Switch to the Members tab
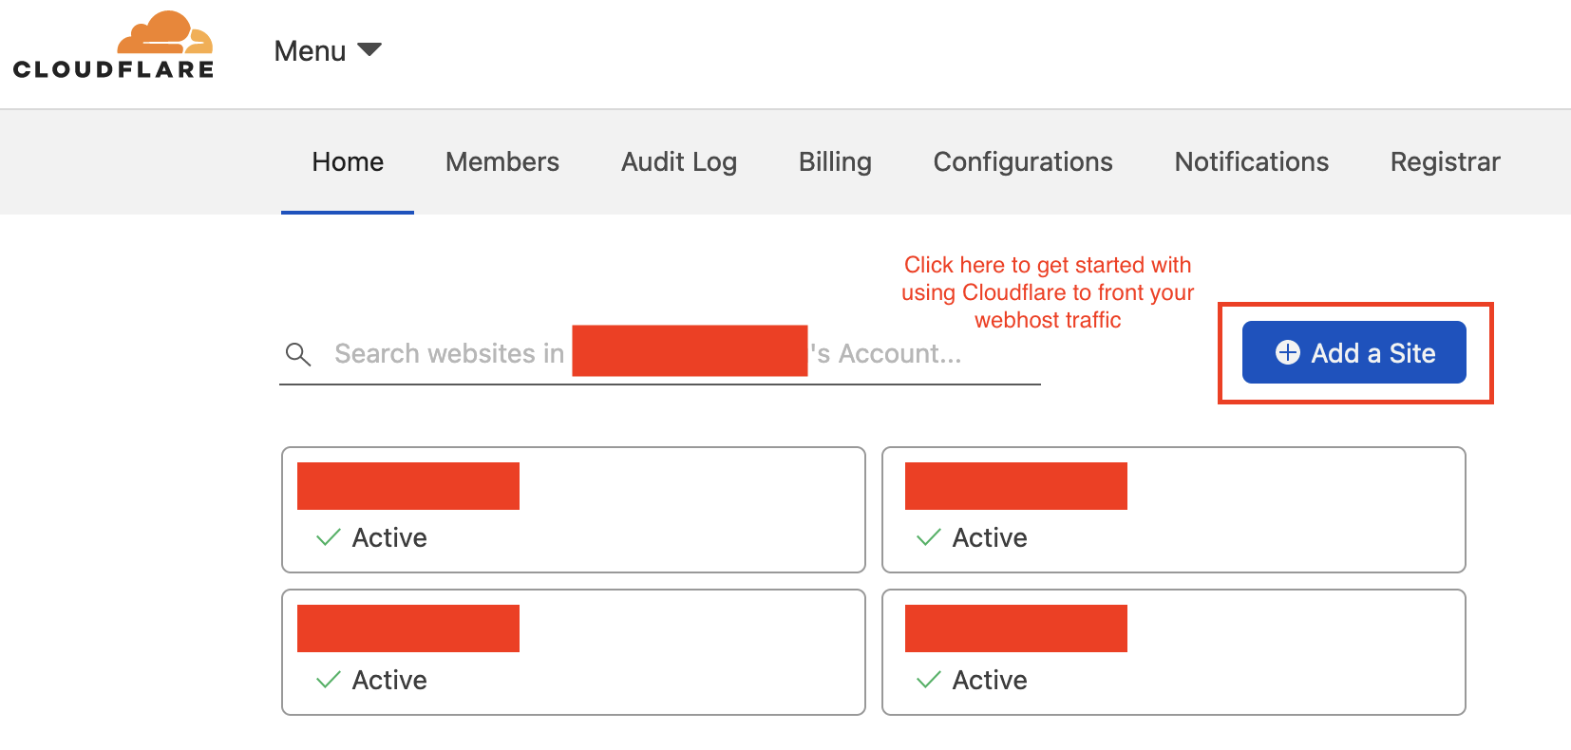 point(502,162)
